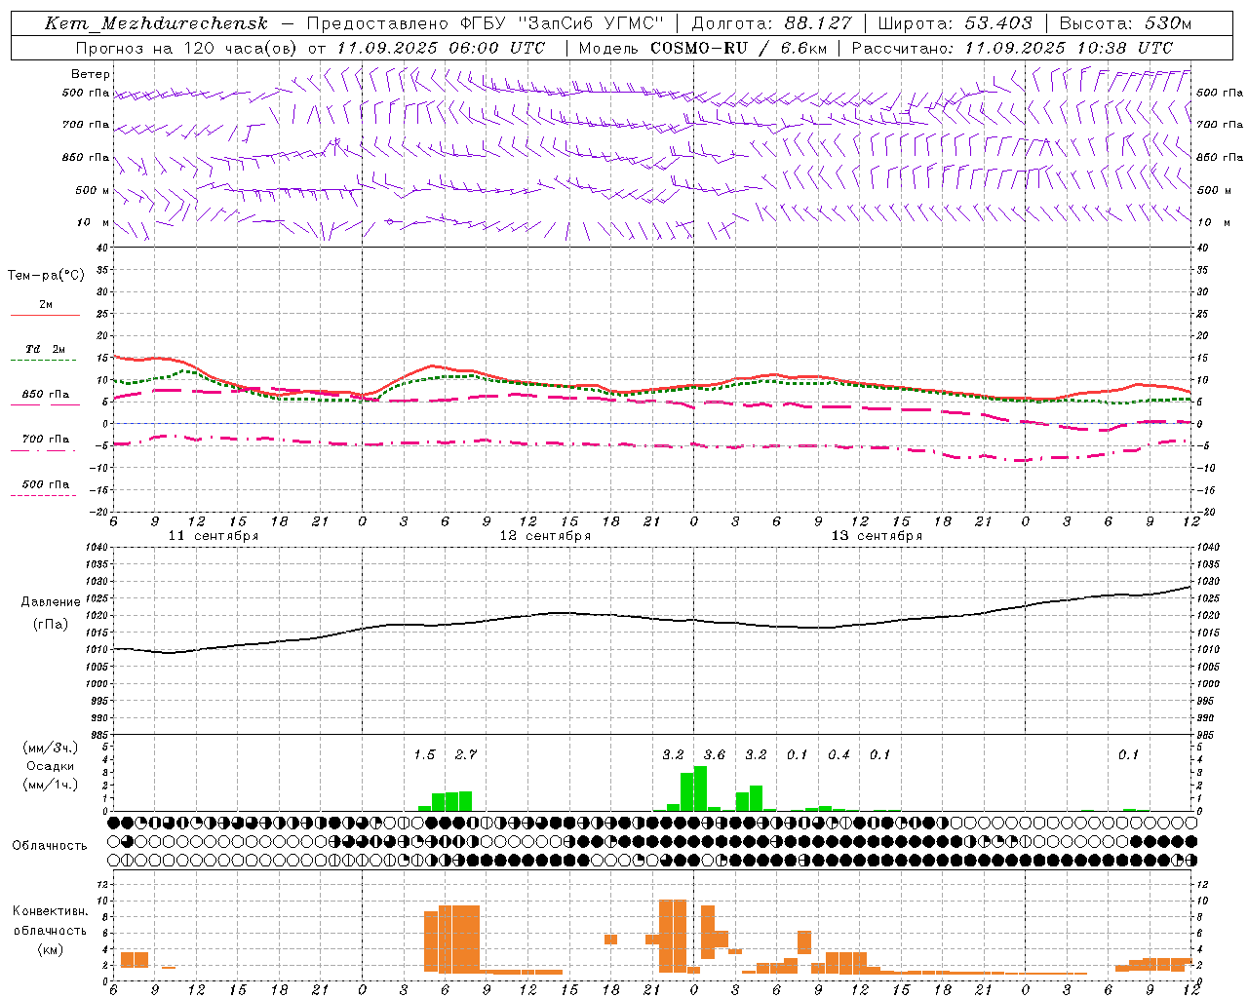Click the (гПа) unit label under Давление
Image resolution: width=1248 pixels, height=998 pixels.
coord(51,624)
